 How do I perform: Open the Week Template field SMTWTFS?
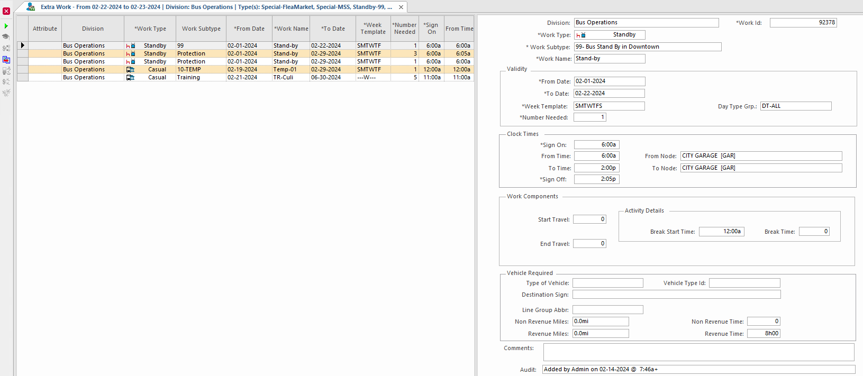(609, 106)
